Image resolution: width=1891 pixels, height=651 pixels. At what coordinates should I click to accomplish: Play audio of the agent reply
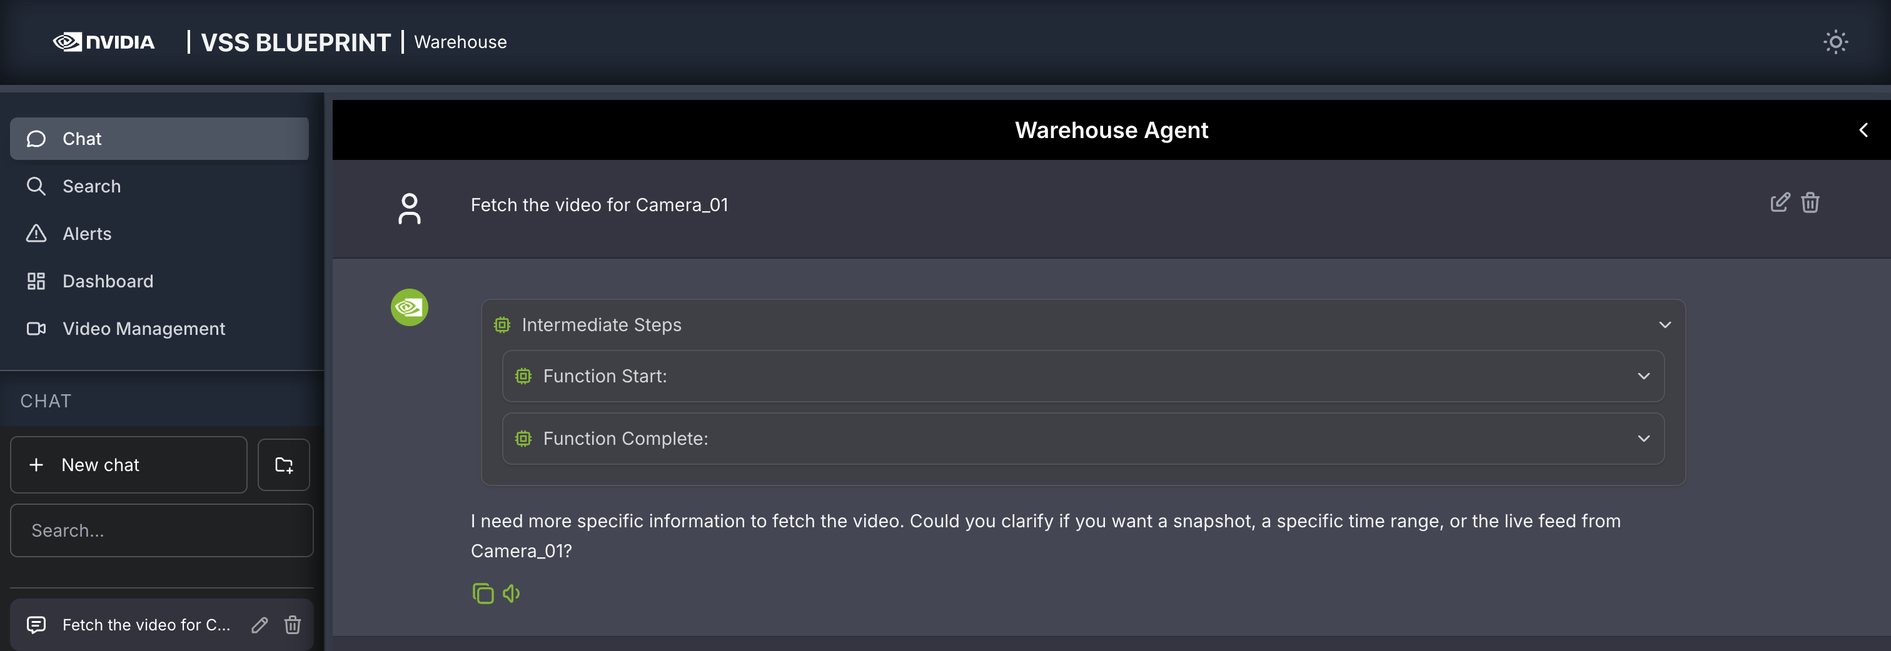click(511, 593)
